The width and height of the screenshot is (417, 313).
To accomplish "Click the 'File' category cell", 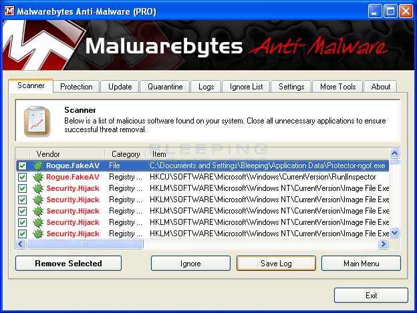I will coord(114,166).
